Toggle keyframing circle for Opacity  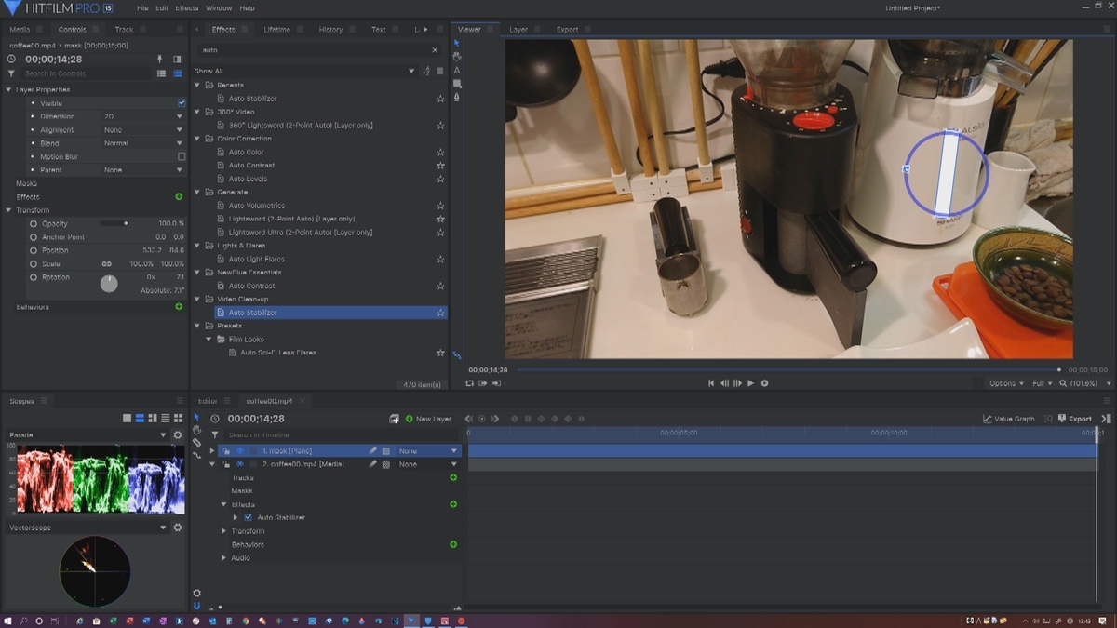tap(34, 224)
